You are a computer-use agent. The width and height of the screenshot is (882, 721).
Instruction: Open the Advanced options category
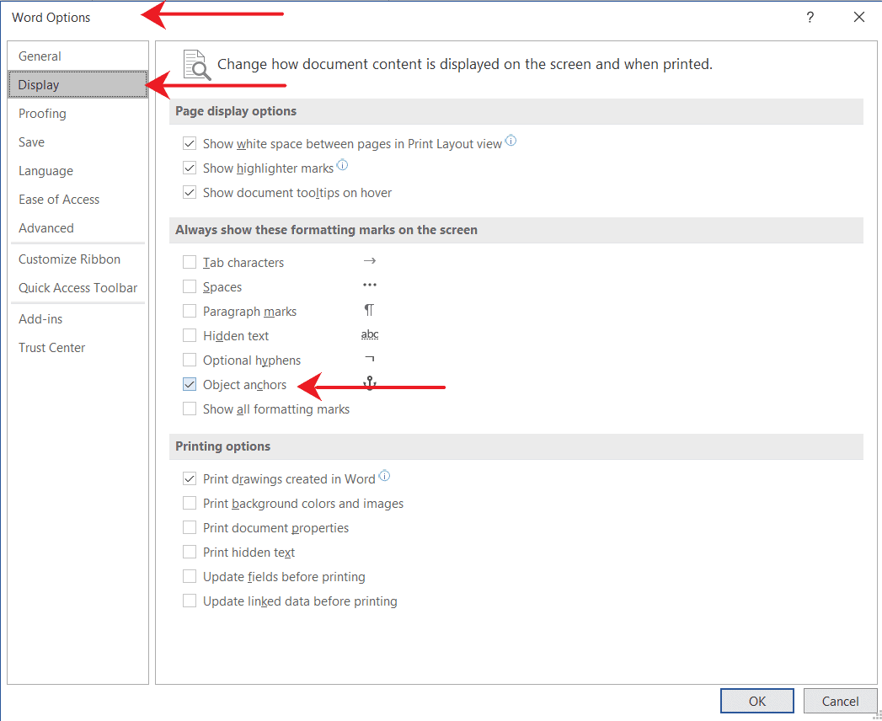pos(78,228)
